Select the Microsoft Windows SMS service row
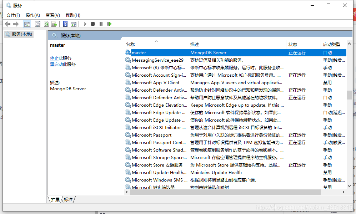The height and width of the screenshot is (214, 356). tap(236, 180)
